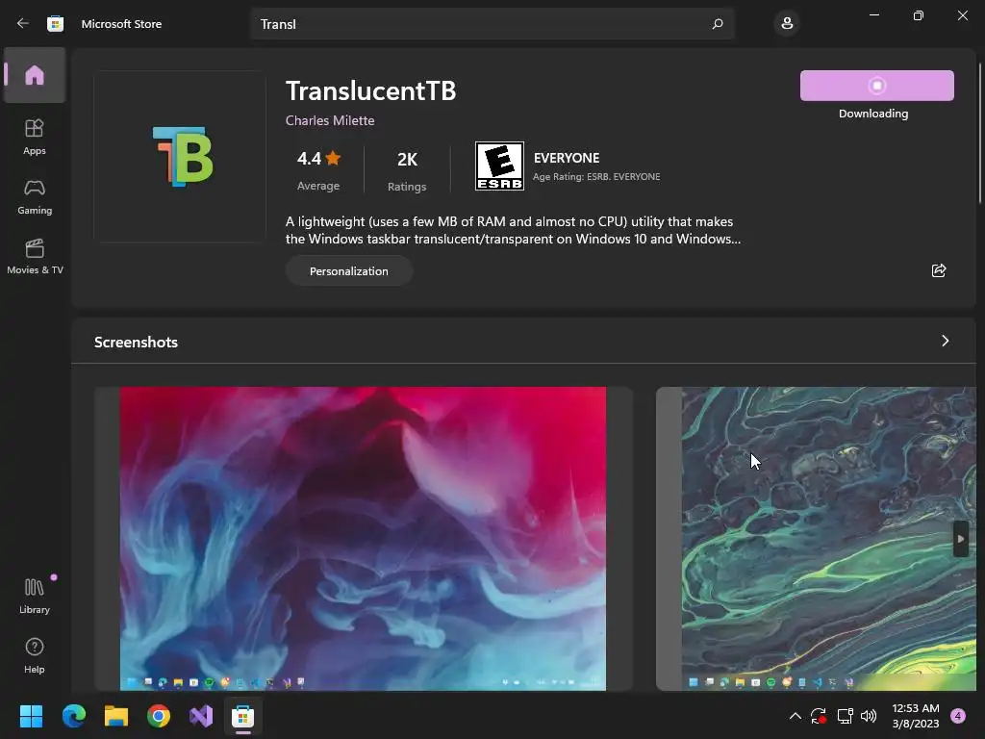Advance screenshots with the right arrow

click(x=961, y=539)
